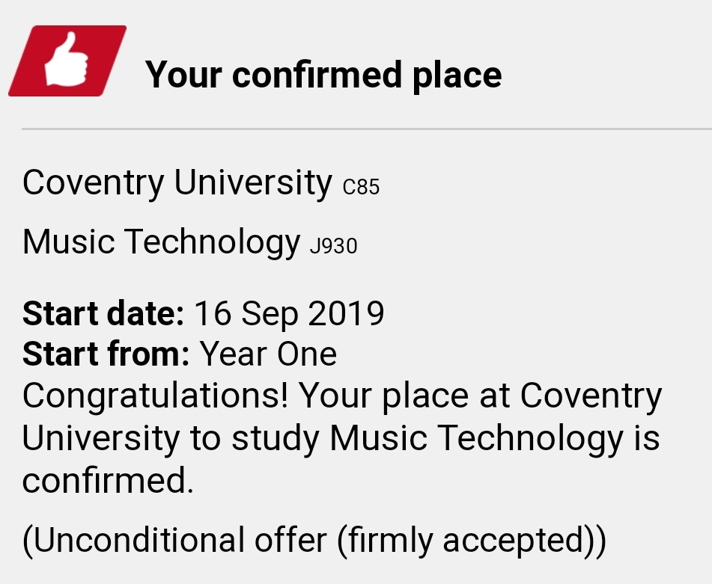
Task: Click the word "Congratulations!"
Action: pos(156,396)
